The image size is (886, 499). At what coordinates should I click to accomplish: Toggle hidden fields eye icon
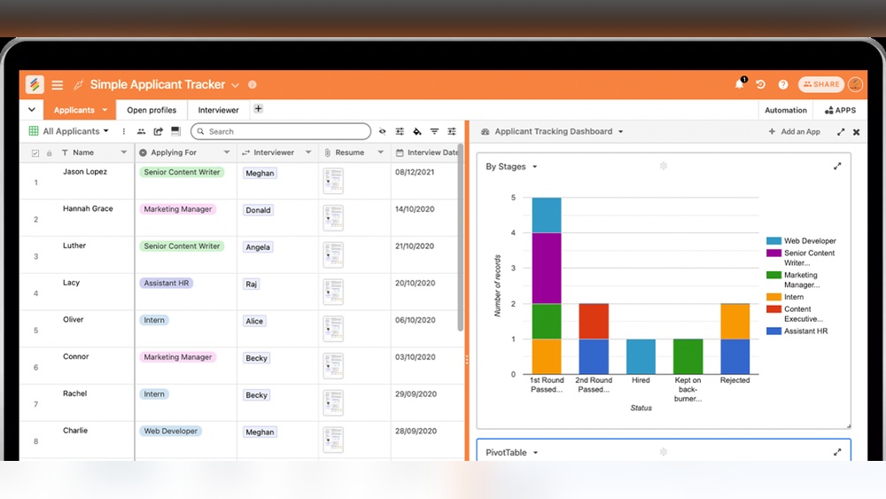383,131
